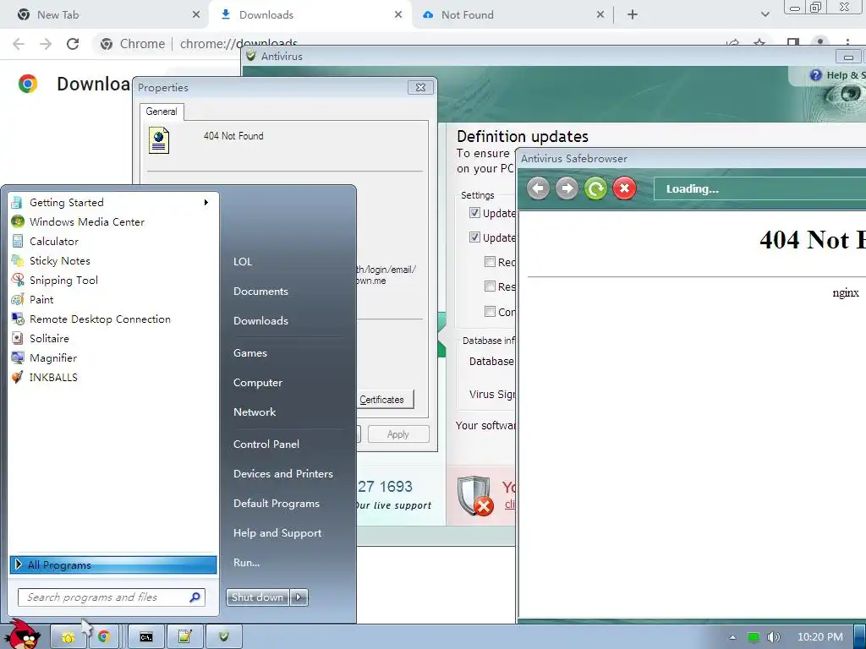The width and height of the screenshot is (866, 649).
Task: Open Computer from Start menu
Action: click(258, 383)
